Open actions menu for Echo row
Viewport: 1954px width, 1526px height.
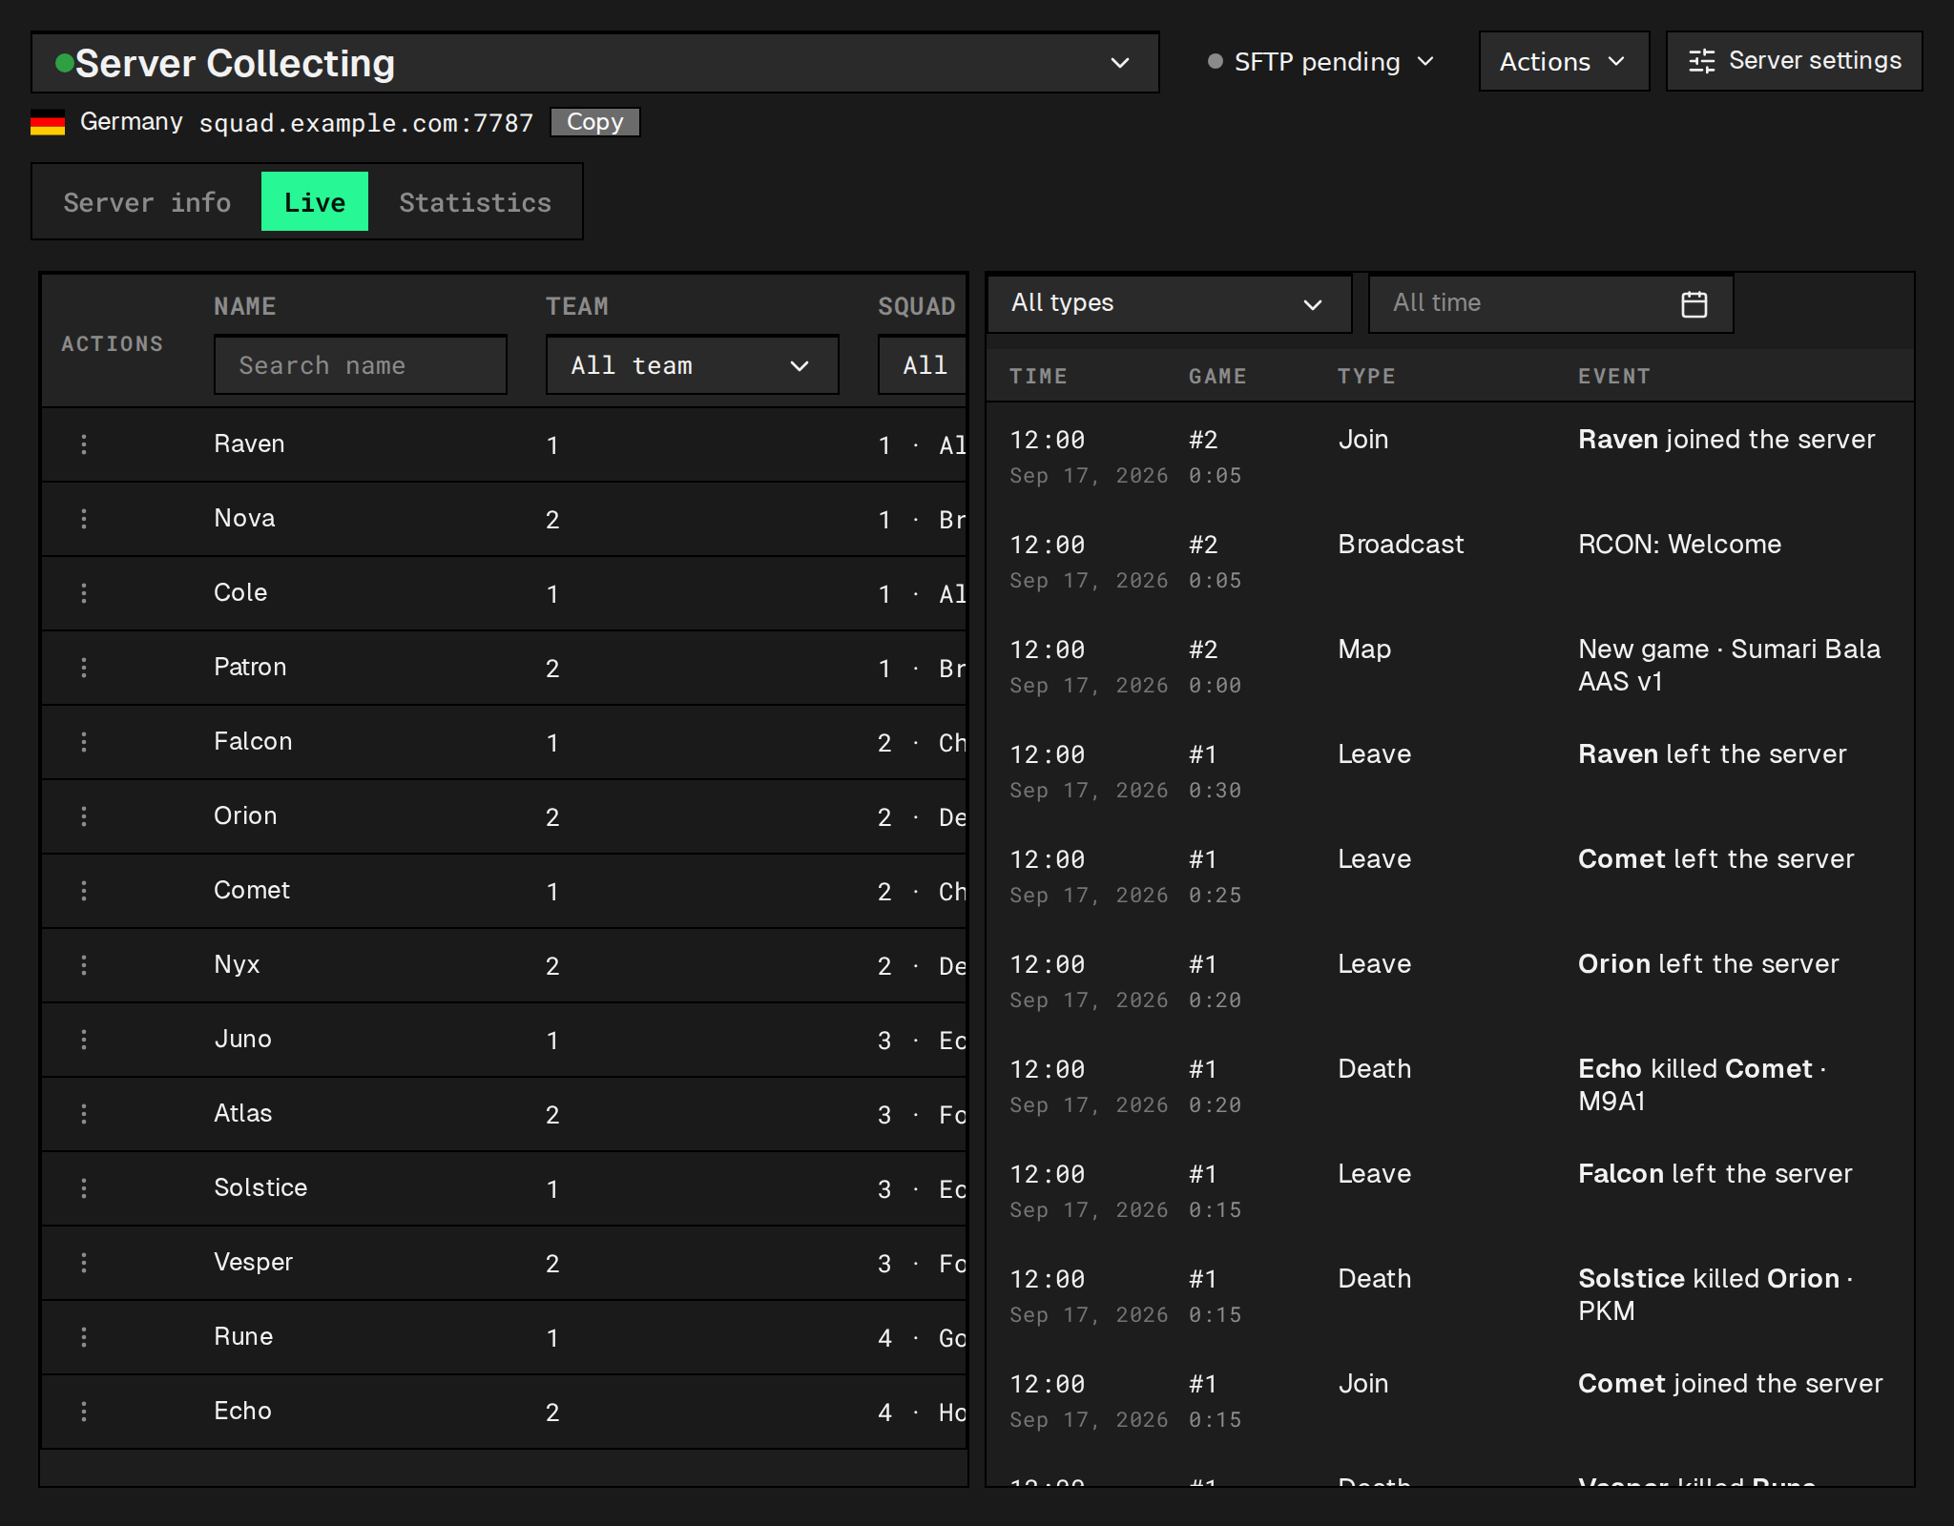(x=84, y=1412)
